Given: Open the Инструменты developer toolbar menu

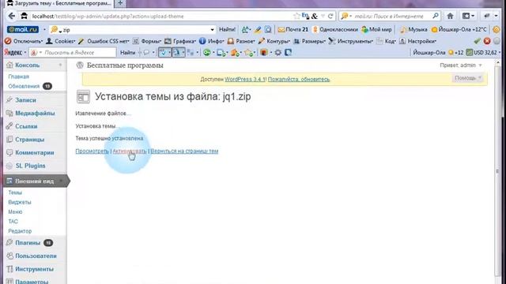Looking at the screenshot, I should (x=351, y=41).
